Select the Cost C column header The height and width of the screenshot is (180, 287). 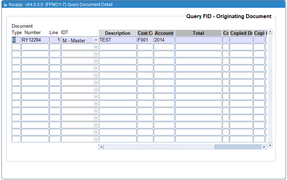pyautogui.click(x=145, y=33)
